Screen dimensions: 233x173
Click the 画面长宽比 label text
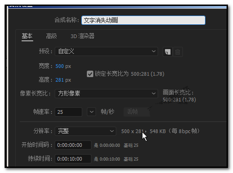point(178,93)
